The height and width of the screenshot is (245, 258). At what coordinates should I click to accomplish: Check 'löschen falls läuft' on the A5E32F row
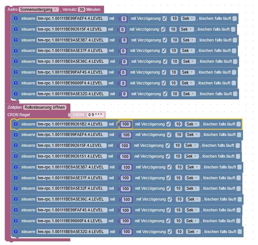pyautogui.click(x=239, y=189)
